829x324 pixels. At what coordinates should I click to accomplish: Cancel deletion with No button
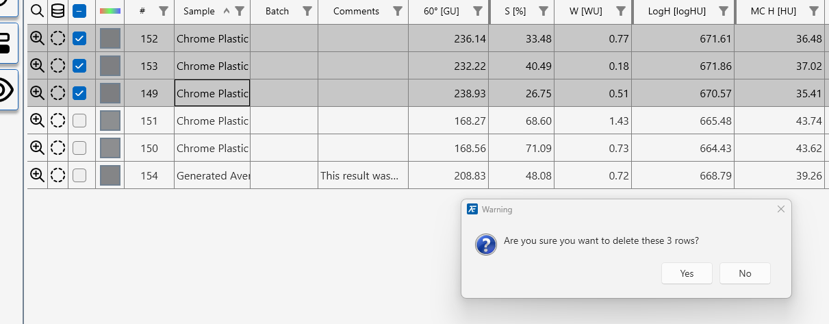pyautogui.click(x=745, y=273)
